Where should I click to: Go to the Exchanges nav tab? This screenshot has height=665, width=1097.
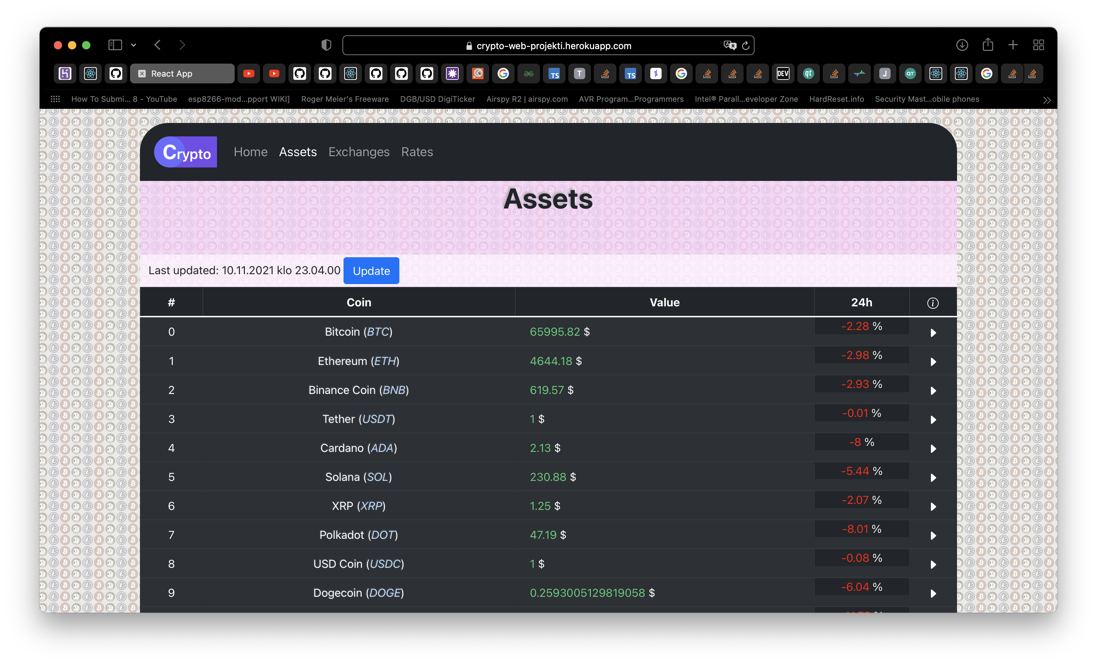(x=359, y=152)
